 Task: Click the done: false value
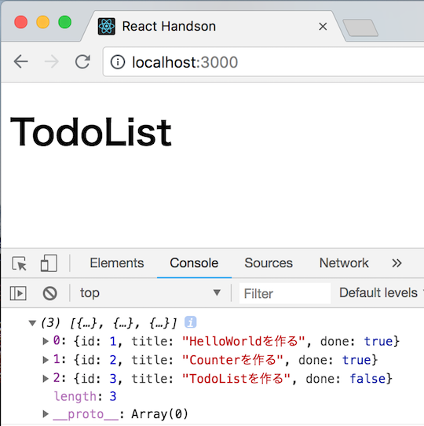(367, 379)
